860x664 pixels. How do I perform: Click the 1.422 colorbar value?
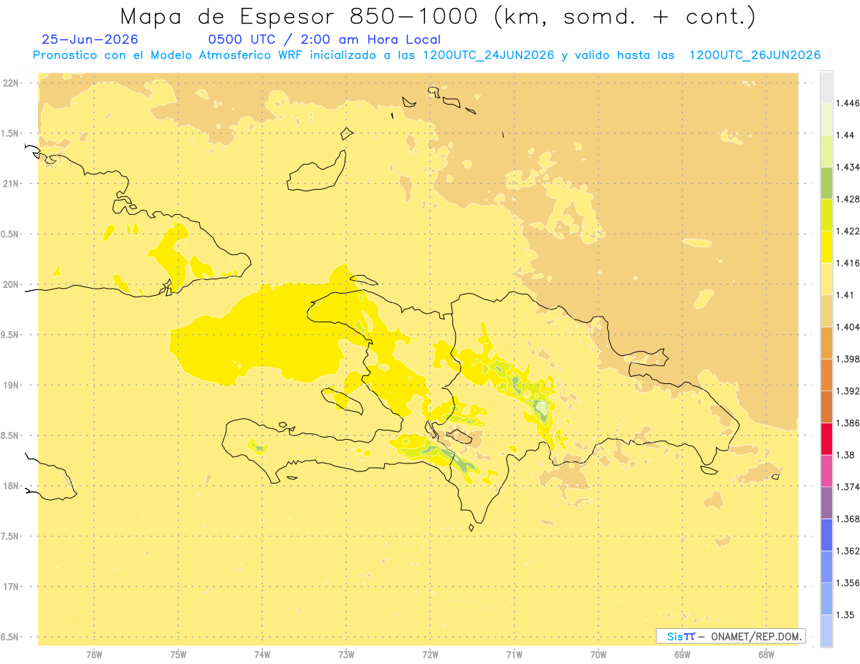pyautogui.click(x=848, y=231)
